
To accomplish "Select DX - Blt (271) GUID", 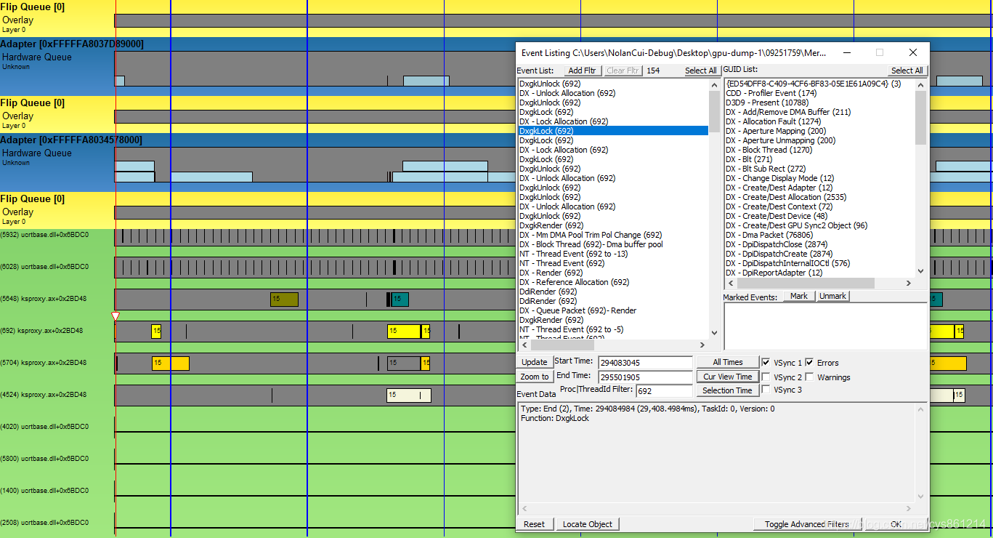I will 749,159.
